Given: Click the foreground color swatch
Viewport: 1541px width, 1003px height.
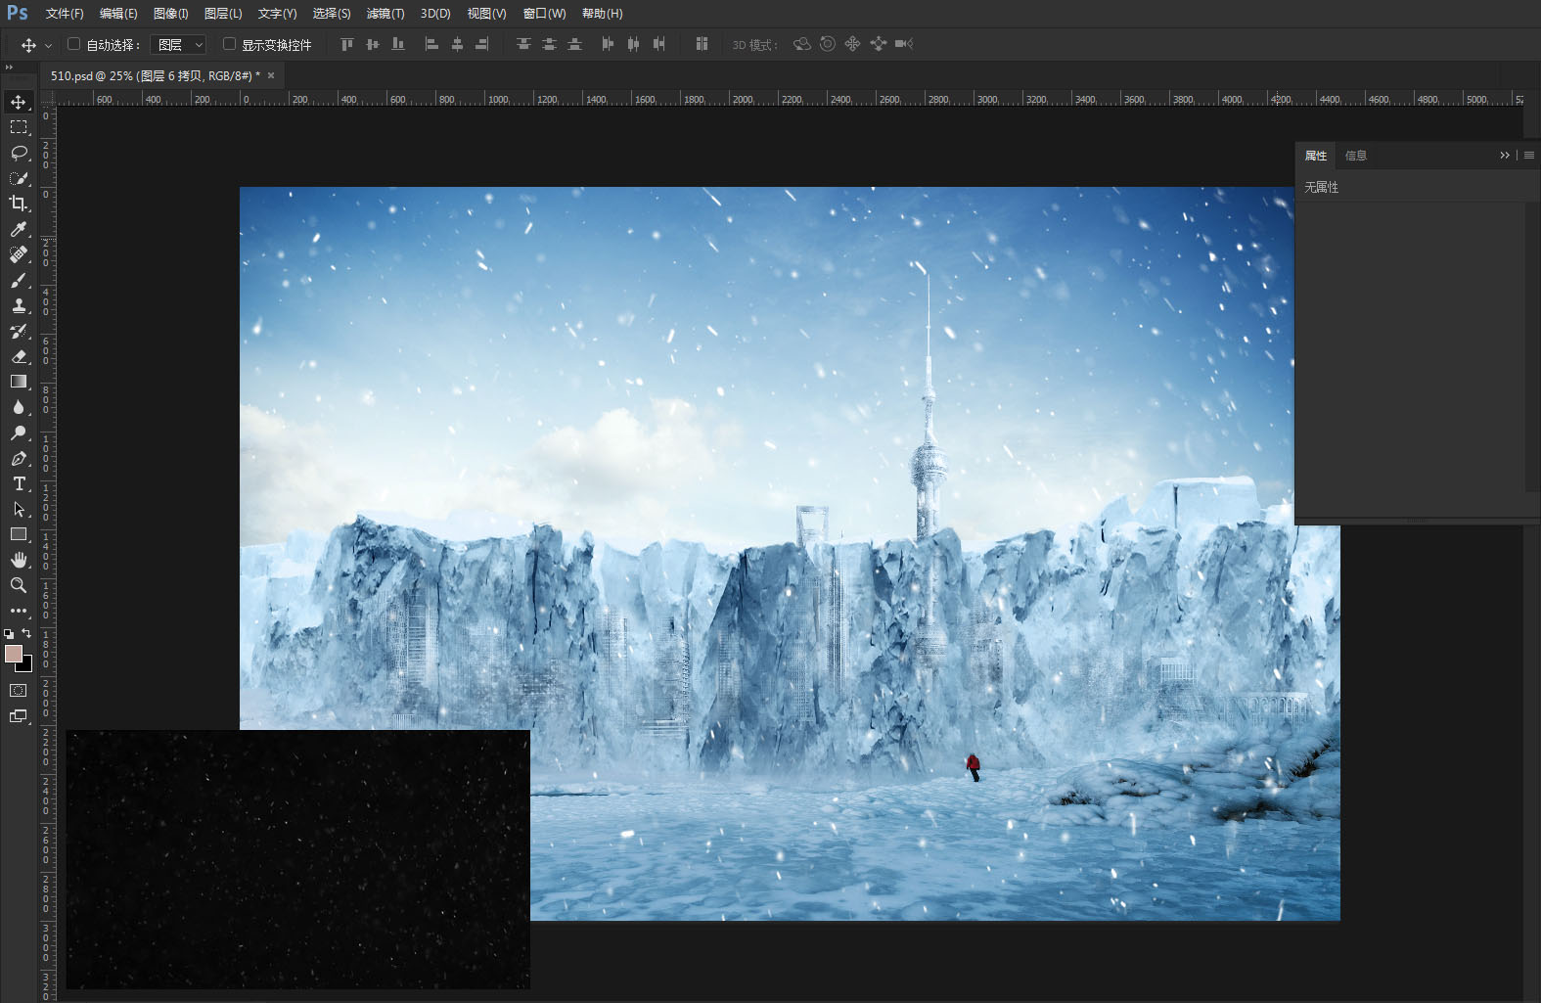Looking at the screenshot, I should point(14,655).
